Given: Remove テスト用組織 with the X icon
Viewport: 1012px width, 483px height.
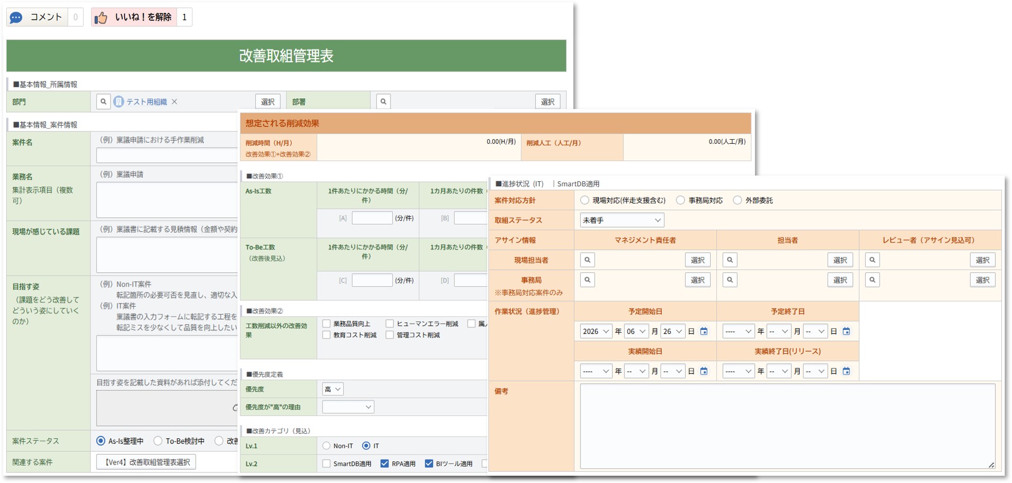Looking at the screenshot, I should click(x=174, y=102).
